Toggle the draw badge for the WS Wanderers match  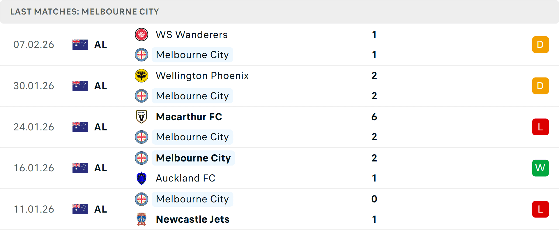point(540,44)
